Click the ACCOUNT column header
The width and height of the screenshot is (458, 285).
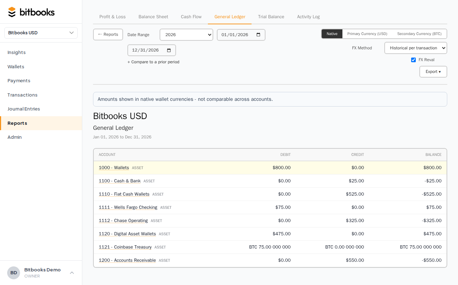107,155
